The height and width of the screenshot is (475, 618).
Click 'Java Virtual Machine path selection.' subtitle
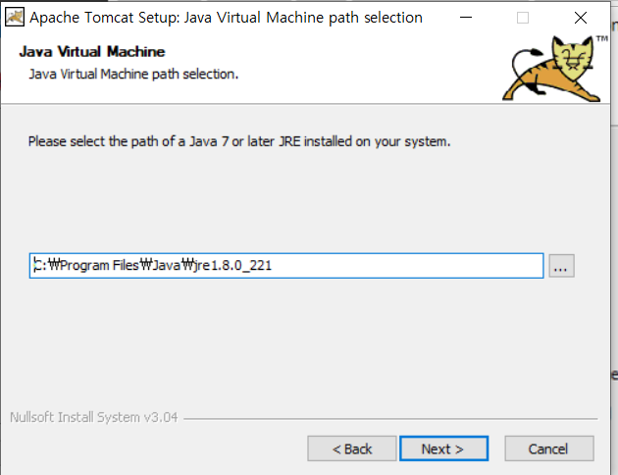click(x=133, y=75)
